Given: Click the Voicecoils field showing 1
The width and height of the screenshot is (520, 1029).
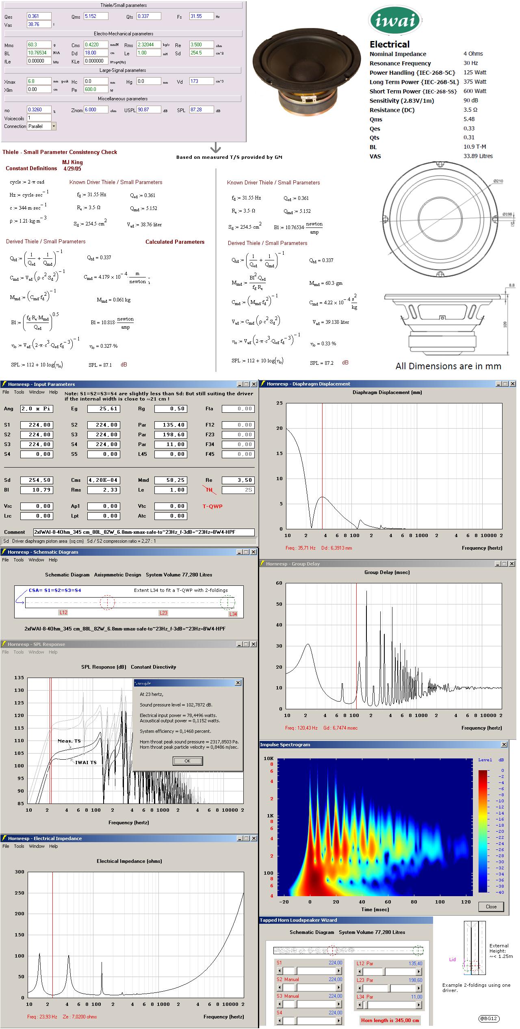Looking at the screenshot, I should coord(39,118).
